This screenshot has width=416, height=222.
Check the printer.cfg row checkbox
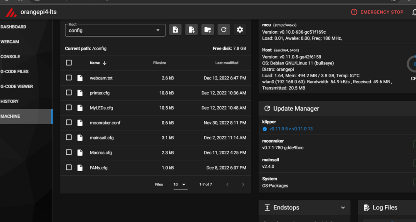point(69,92)
